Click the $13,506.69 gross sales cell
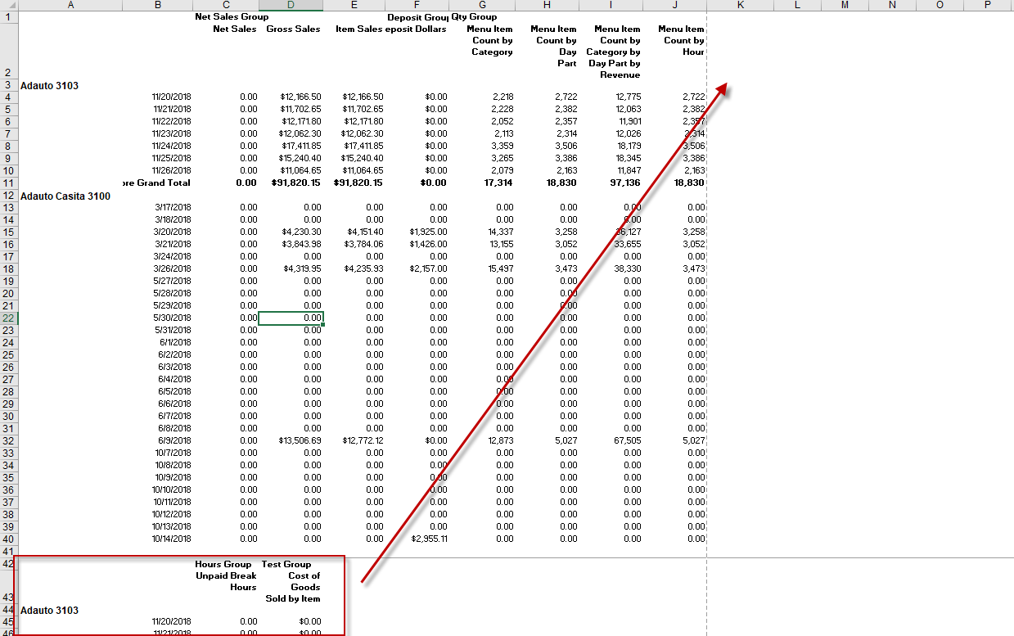Viewport: 1014px width, 636px height. pos(300,440)
